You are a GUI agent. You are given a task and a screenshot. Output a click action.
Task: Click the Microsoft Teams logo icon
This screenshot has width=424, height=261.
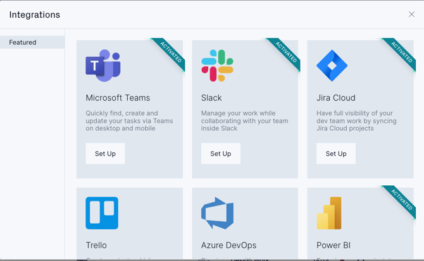[103, 66]
